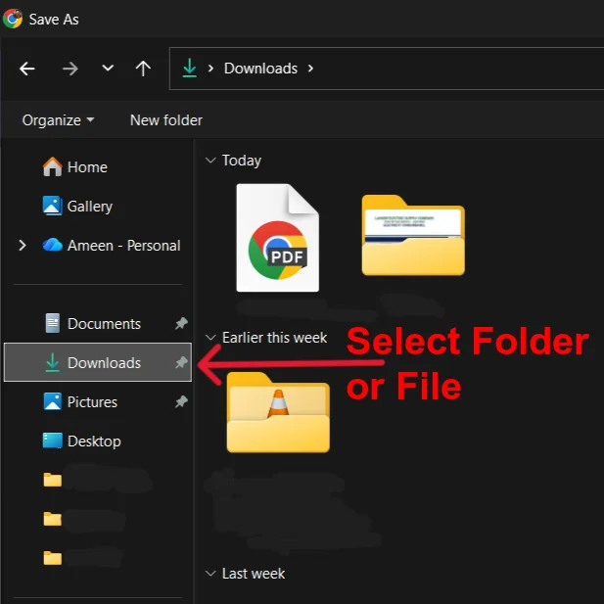Open Home in the sidebar

tap(75, 167)
